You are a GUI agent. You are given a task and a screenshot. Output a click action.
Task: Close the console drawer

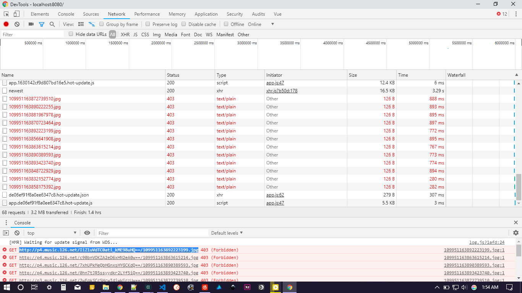516,222
